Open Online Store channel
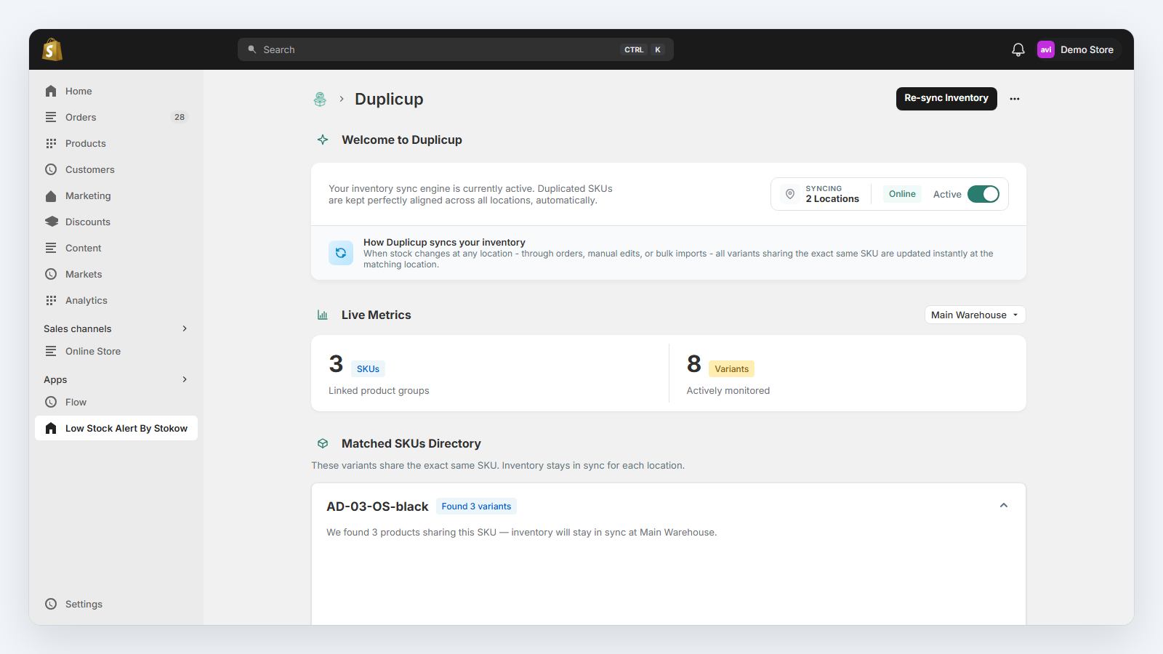Viewport: 1163px width, 654px height. click(116, 351)
